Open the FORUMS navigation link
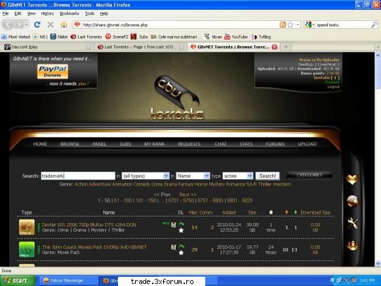381x286 pixels. click(x=275, y=144)
